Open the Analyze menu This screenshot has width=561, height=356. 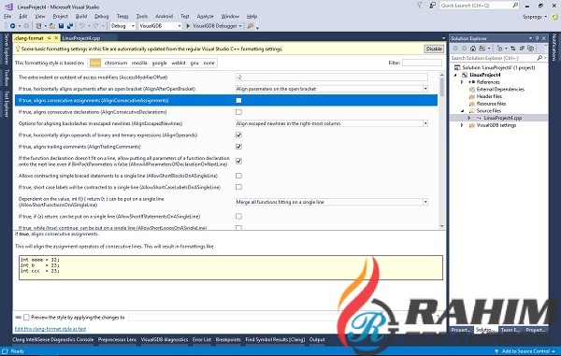tap(205, 16)
